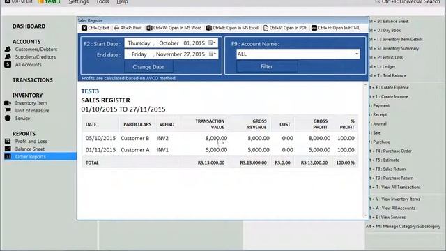Select Other Reports in the sidebar
Viewport: 446px width, 251px height.
point(31,157)
